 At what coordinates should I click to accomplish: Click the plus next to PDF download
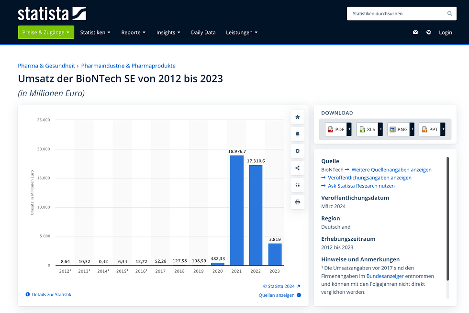coord(349,129)
